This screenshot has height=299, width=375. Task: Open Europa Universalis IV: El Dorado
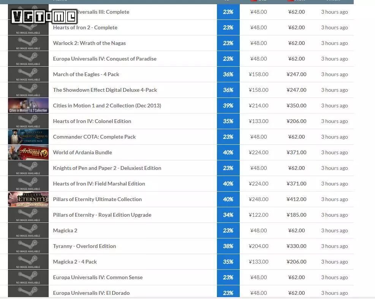click(91, 293)
